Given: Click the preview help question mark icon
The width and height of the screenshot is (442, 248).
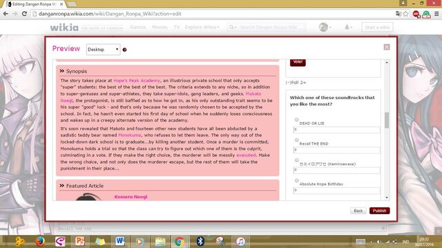Looking at the screenshot, I should [x=124, y=50].
